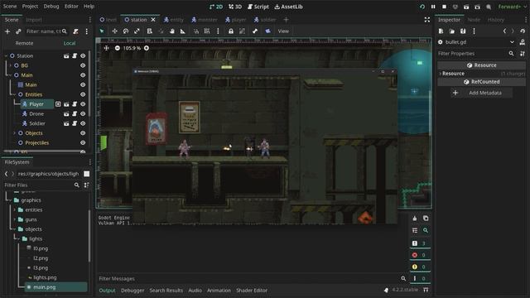Zoom out the viewport minus button
The height and width of the screenshot is (298, 530).
[x=118, y=48]
